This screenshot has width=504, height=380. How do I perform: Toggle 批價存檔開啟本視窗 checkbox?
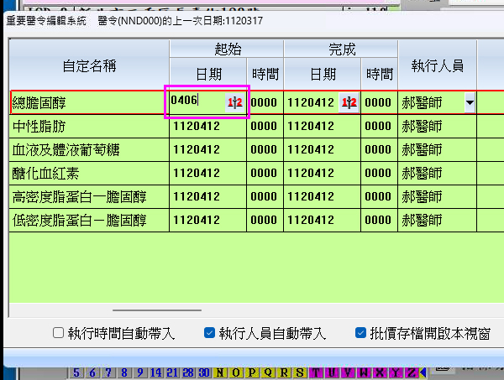[361, 332]
